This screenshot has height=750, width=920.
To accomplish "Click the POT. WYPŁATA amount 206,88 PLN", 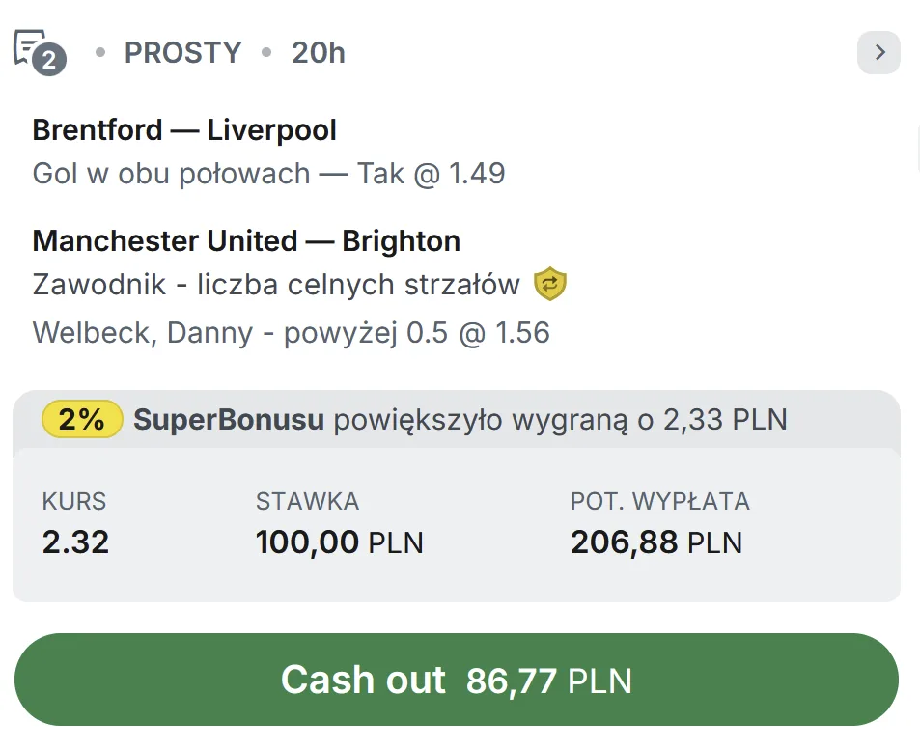I will (655, 542).
